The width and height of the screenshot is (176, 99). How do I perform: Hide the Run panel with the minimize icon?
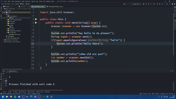tap(173, 71)
